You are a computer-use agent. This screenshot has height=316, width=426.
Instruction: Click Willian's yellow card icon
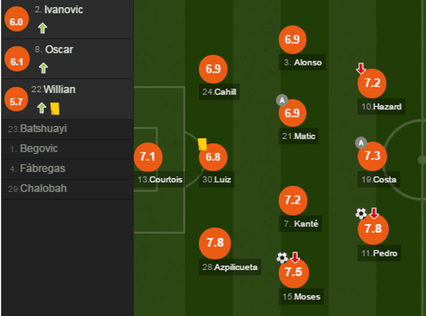pyautogui.click(x=54, y=108)
